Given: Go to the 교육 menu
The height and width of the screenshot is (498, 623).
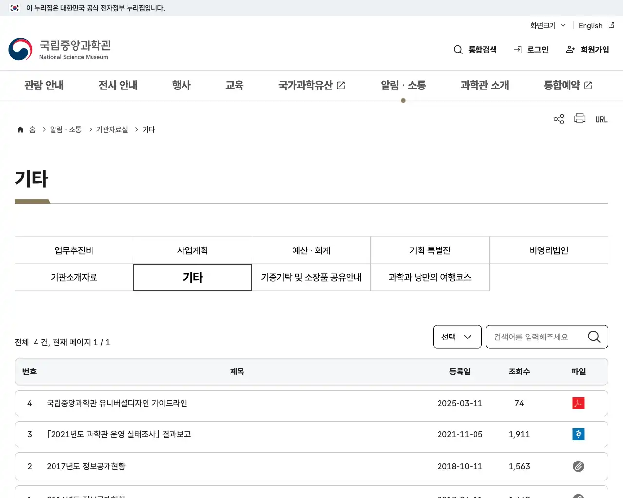Looking at the screenshot, I should 234,85.
